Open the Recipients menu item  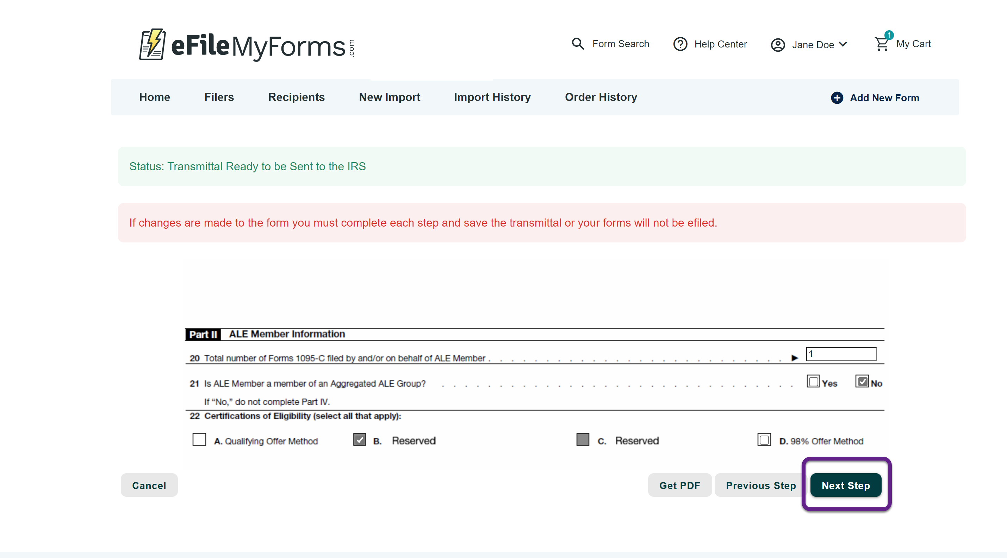(x=296, y=97)
